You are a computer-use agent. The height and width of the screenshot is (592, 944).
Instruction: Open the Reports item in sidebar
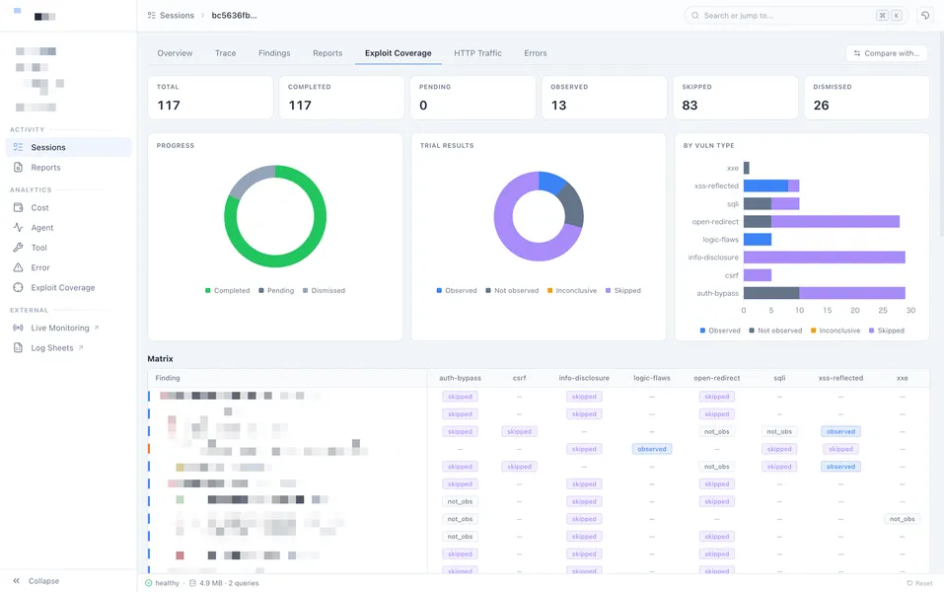pos(45,168)
